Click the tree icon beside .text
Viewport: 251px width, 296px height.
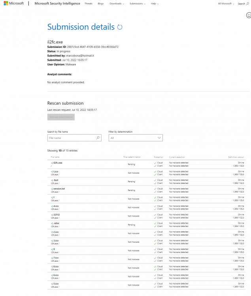tap(52, 180)
